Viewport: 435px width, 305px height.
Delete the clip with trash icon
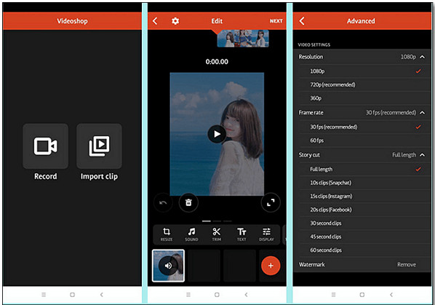(x=188, y=202)
